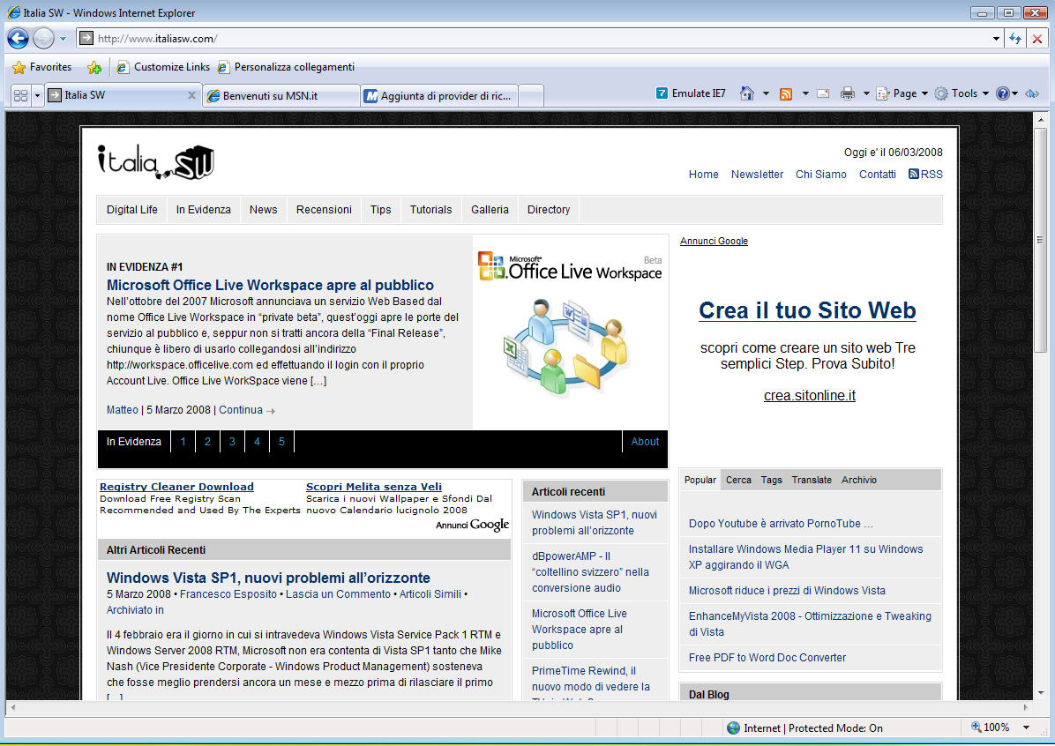Switch to the Archivio sidebar tab
Image resolution: width=1055 pixels, height=746 pixels.
pyautogui.click(x=858, y=481)
